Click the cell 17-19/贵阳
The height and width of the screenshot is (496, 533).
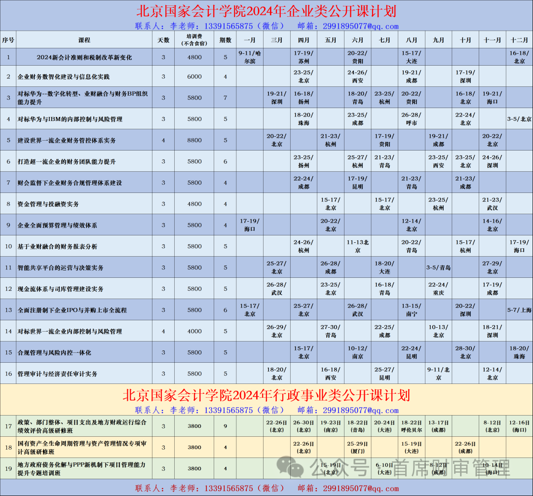[x=384, y=140]
